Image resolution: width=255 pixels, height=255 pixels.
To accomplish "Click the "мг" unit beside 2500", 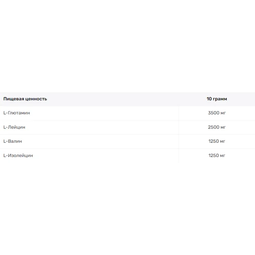I will pos(223,127).
